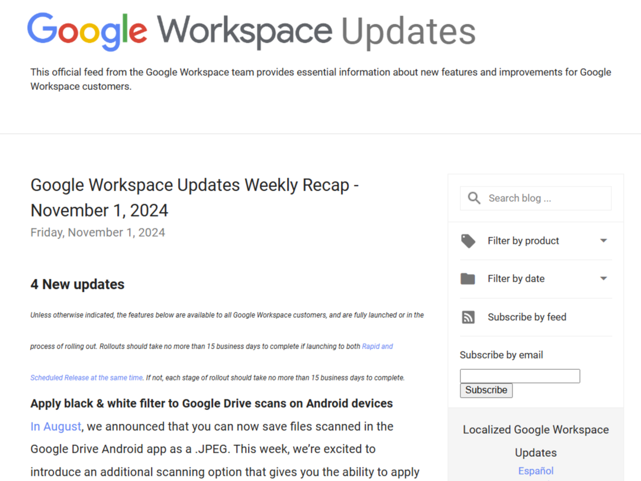This screenshot has height=481, width=641.
Task: Click the Scheduled Release hyperlink in the disclaimer
Action: click(86, 377)
